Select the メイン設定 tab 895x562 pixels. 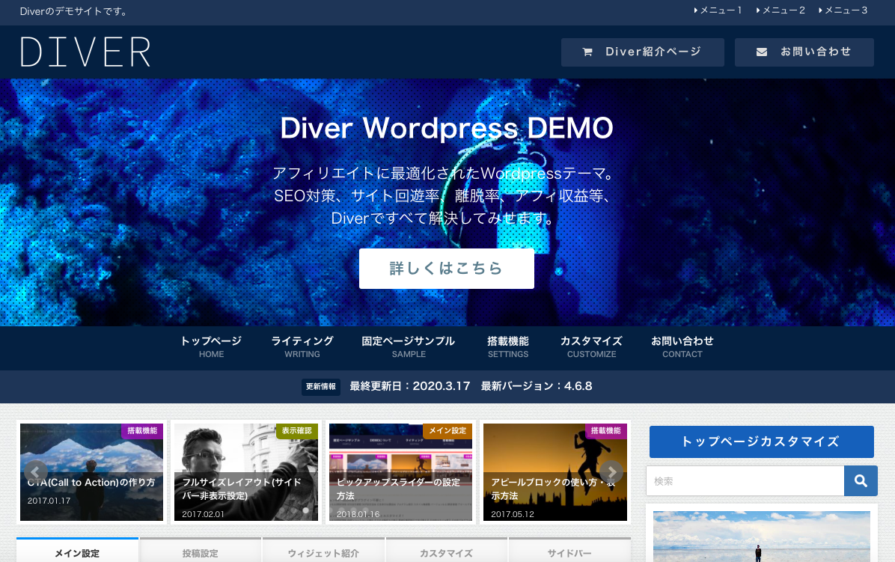77,551
